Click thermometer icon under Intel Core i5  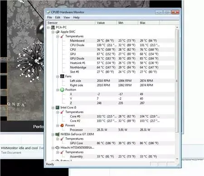[62, 112]
